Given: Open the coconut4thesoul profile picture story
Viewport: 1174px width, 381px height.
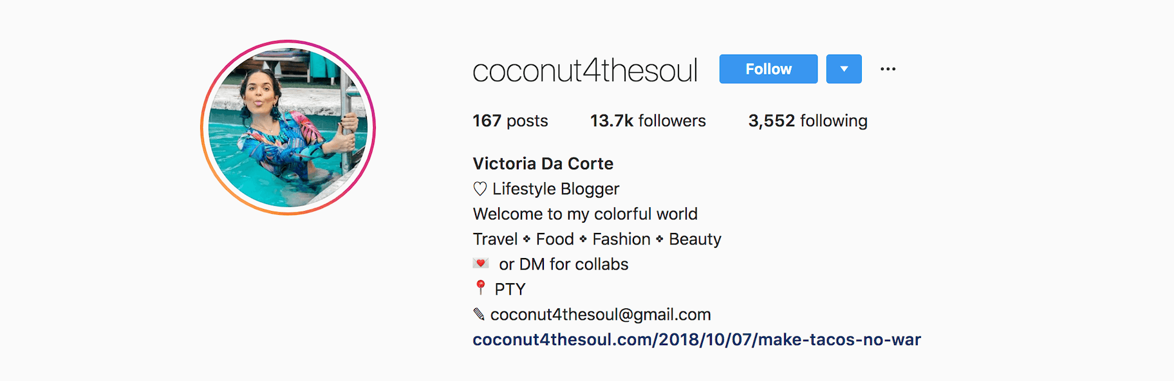Looking at the screenshot, I should pyautogui.click(x=288, y=127).
